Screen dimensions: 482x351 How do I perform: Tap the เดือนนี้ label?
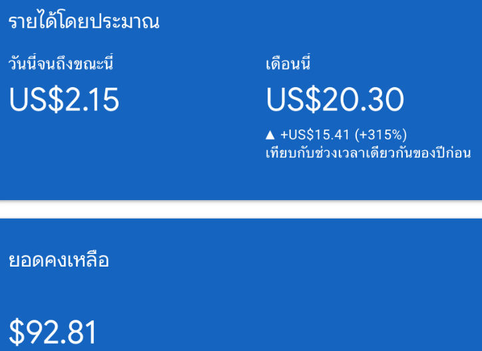point(289,65)
